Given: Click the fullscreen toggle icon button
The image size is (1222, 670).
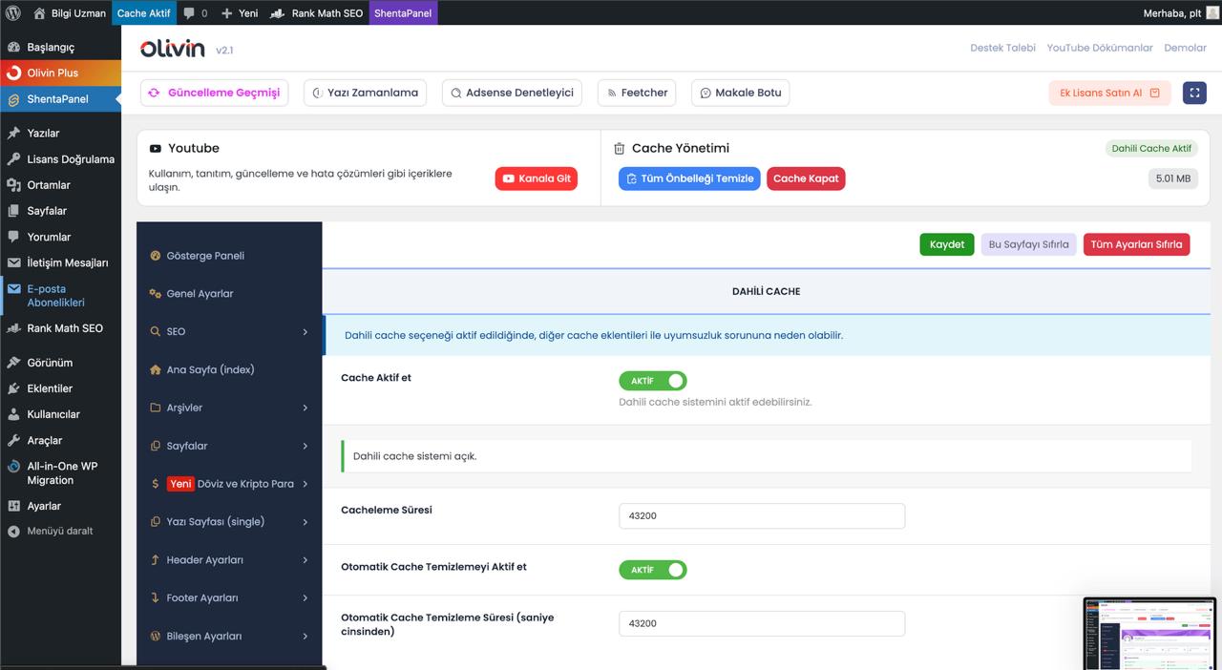Looking at the screenshot, I should 1194,93.
